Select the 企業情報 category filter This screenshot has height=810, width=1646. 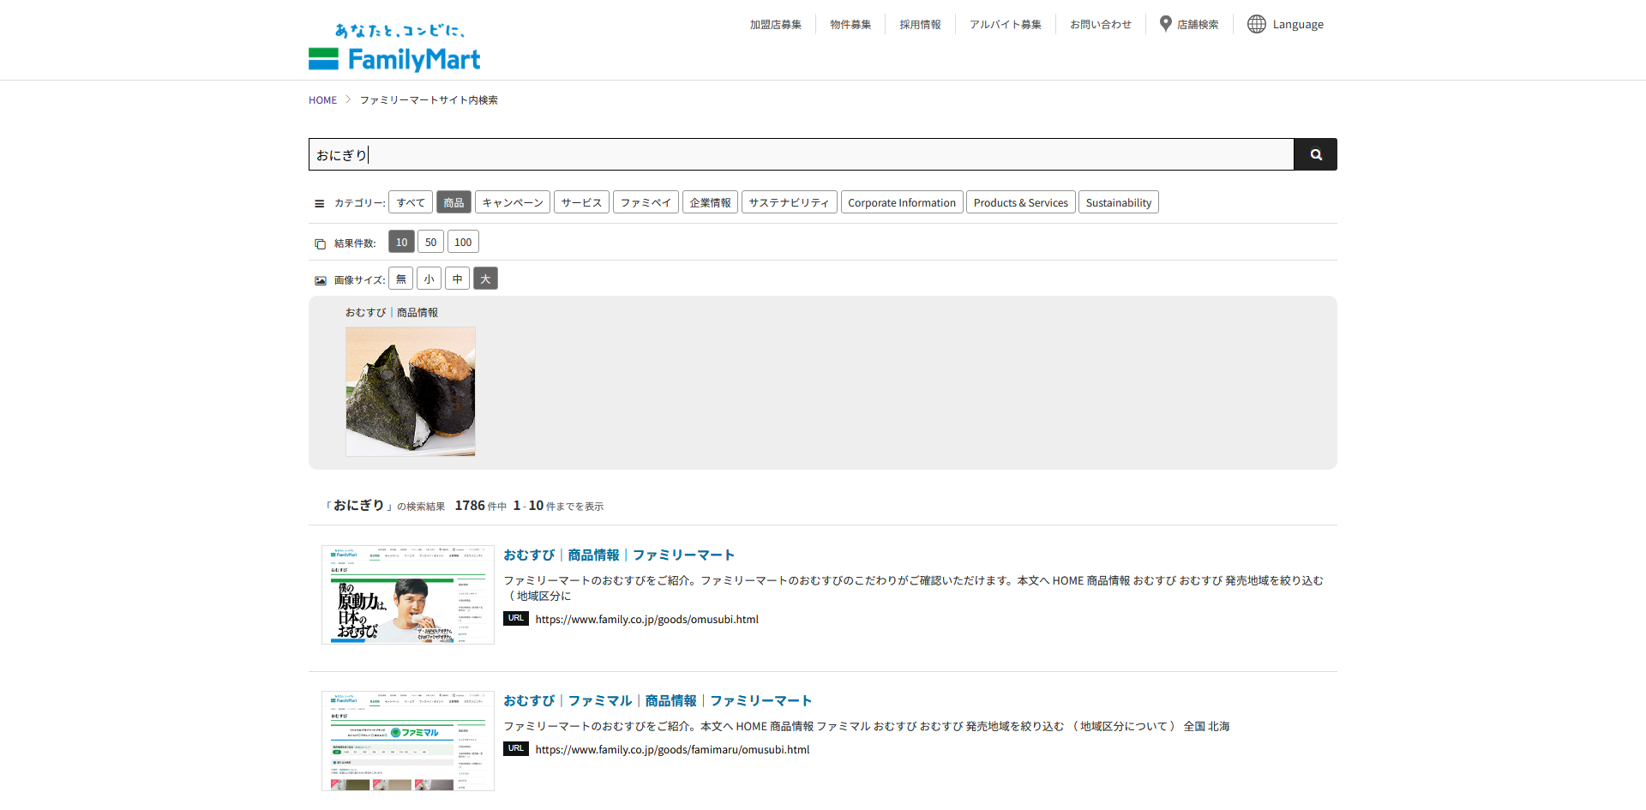(710, 202)
